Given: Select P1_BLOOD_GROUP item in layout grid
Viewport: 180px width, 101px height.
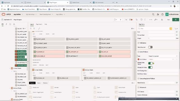Looking at the screenshot, I should point(114,56).
